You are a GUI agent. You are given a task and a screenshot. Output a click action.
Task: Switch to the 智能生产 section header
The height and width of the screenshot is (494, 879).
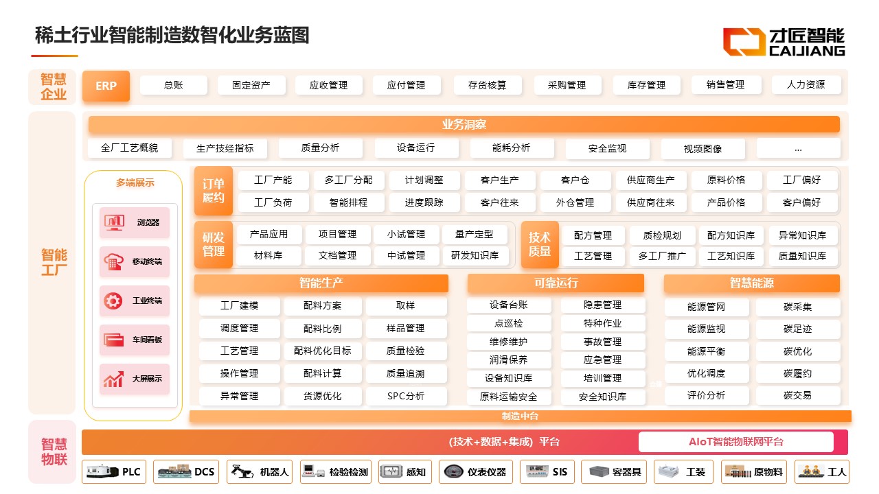321,283
